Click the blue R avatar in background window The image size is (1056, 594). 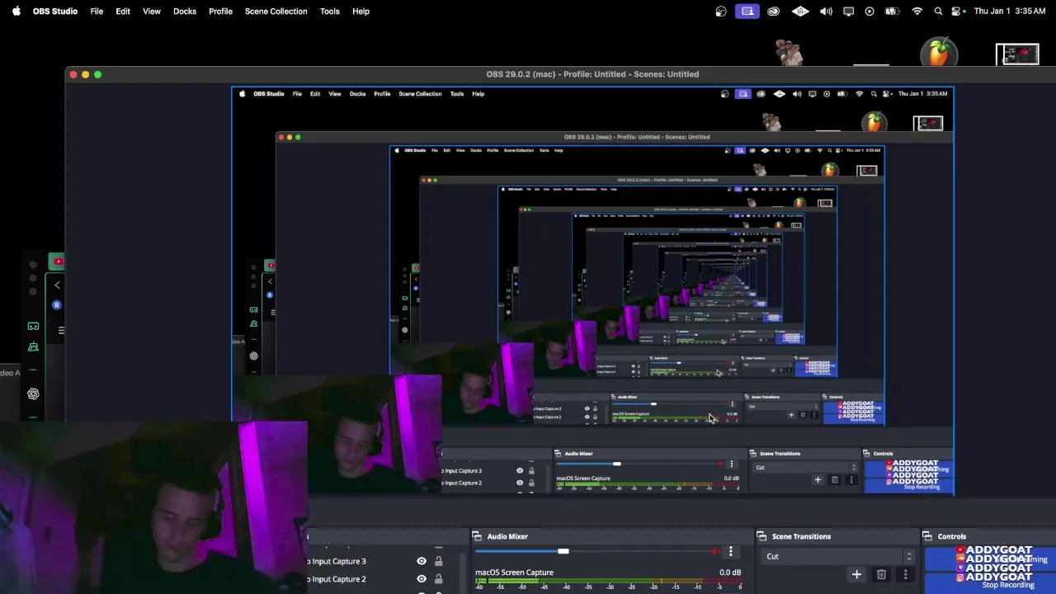56,305
